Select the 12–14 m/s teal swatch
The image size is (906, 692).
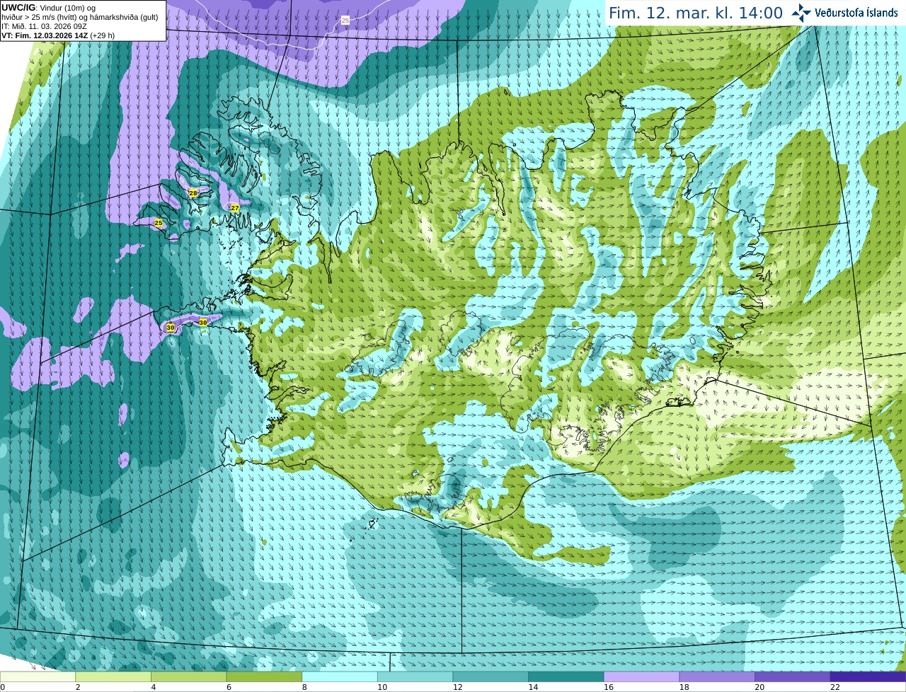point(491,677)
